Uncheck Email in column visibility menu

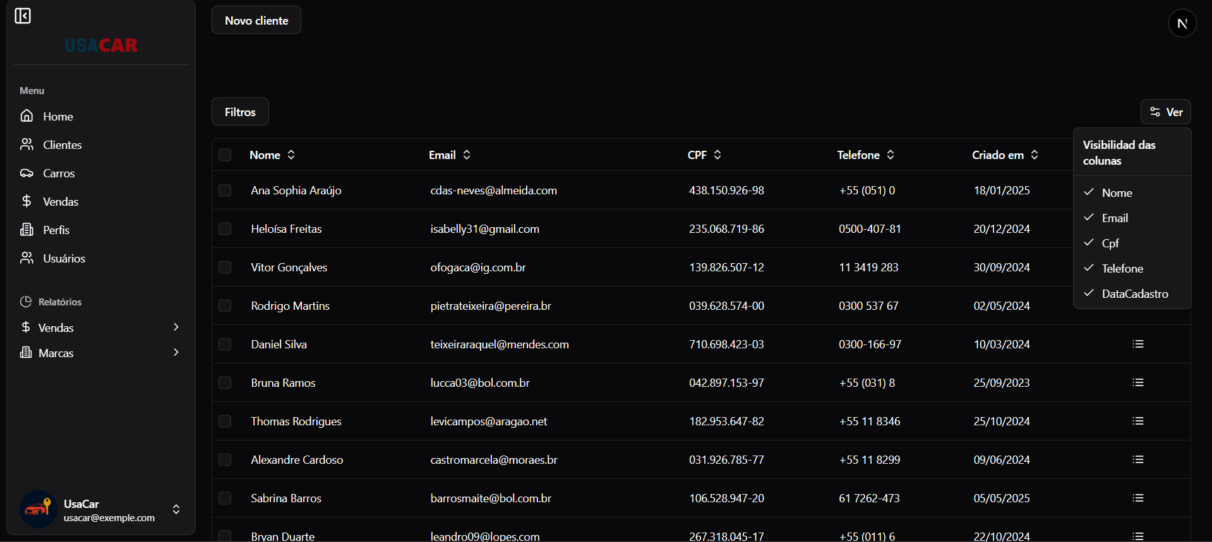tap(1114, 218)
